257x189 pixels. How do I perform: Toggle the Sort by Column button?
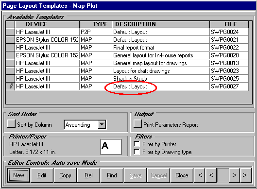pos(11,123)
